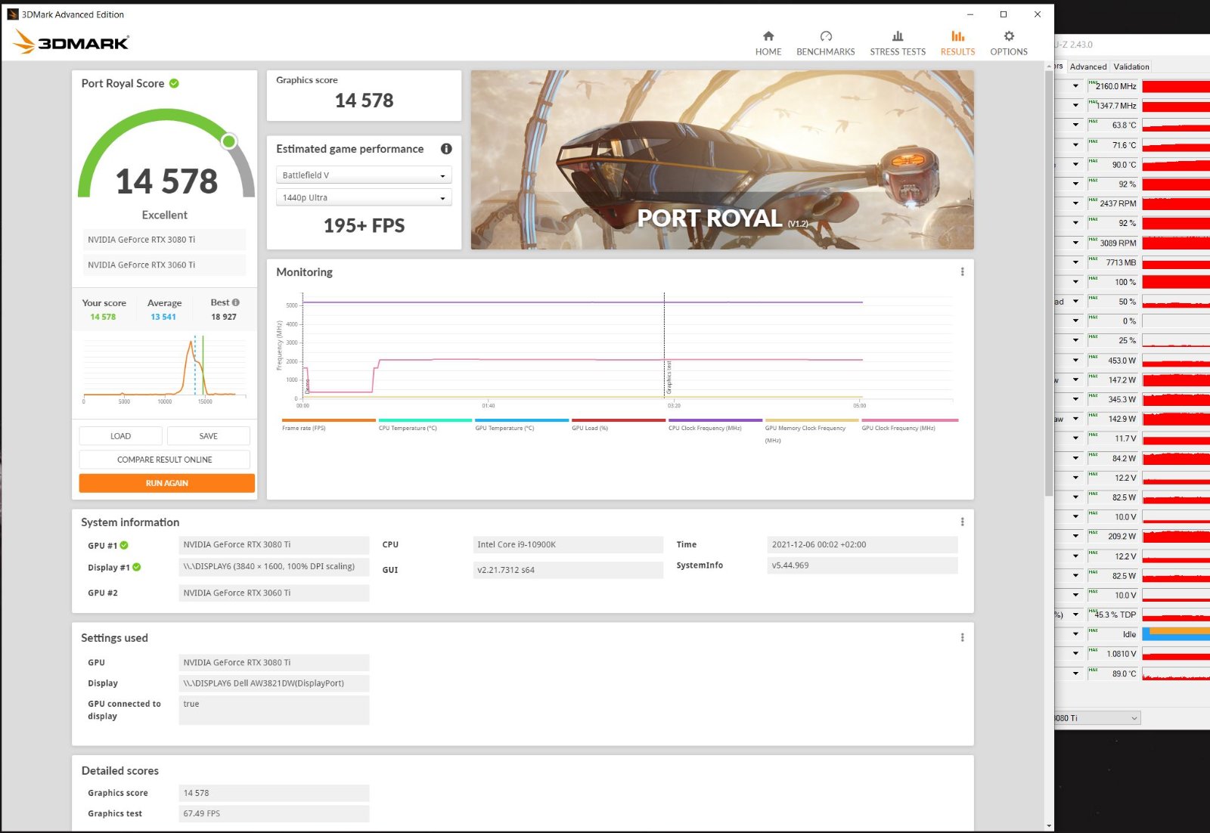Click the Graphics score 14 578 card
The height and width of the screenshot is (833, 1210).
364,96
